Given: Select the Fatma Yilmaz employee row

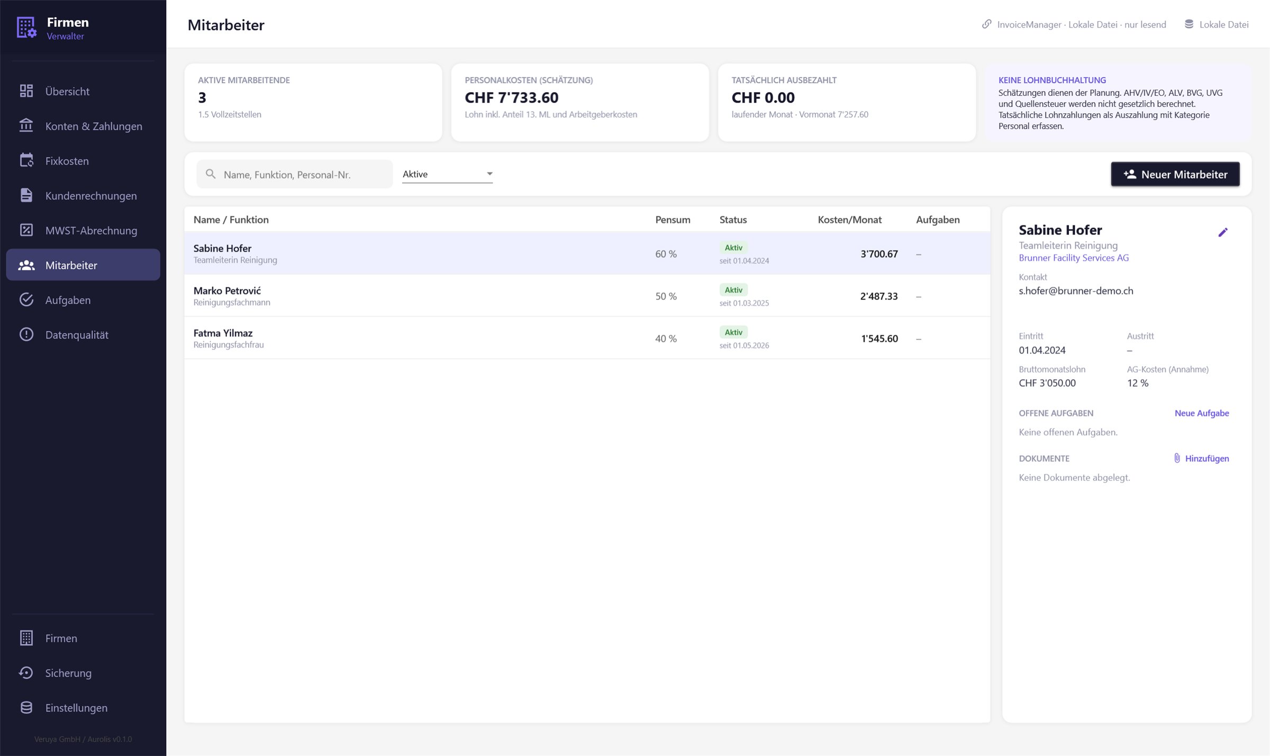Looking at the screenshot, I should pyautogui.click(x=587, y=338).
